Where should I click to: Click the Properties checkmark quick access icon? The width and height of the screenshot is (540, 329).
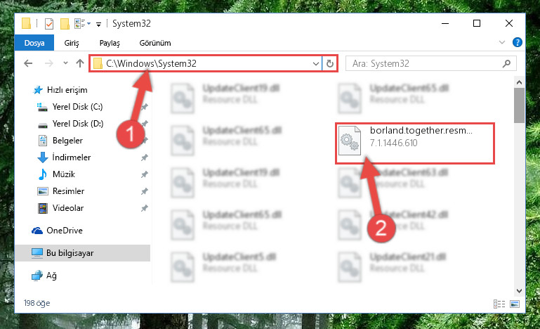point(49,24)
